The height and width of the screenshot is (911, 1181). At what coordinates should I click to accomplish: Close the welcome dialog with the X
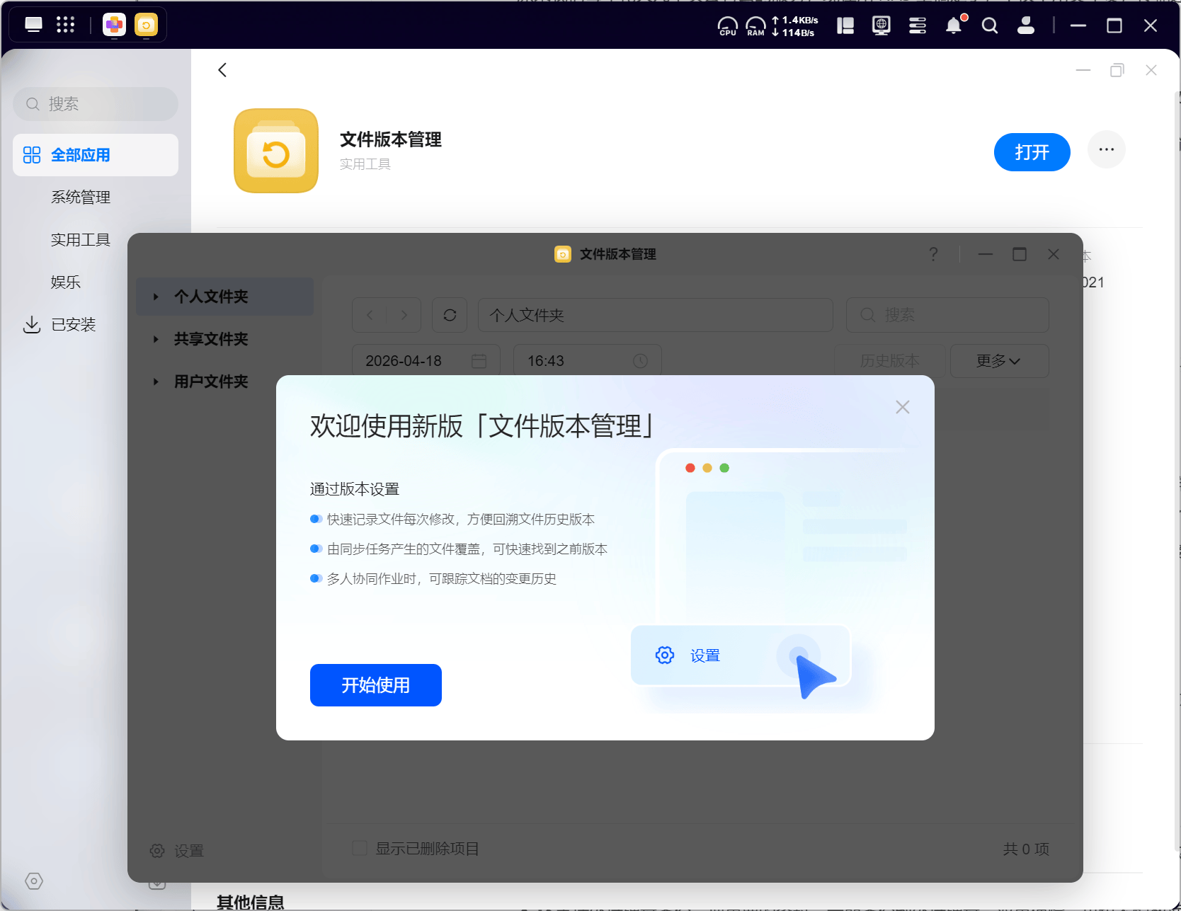tap(902, 407)
